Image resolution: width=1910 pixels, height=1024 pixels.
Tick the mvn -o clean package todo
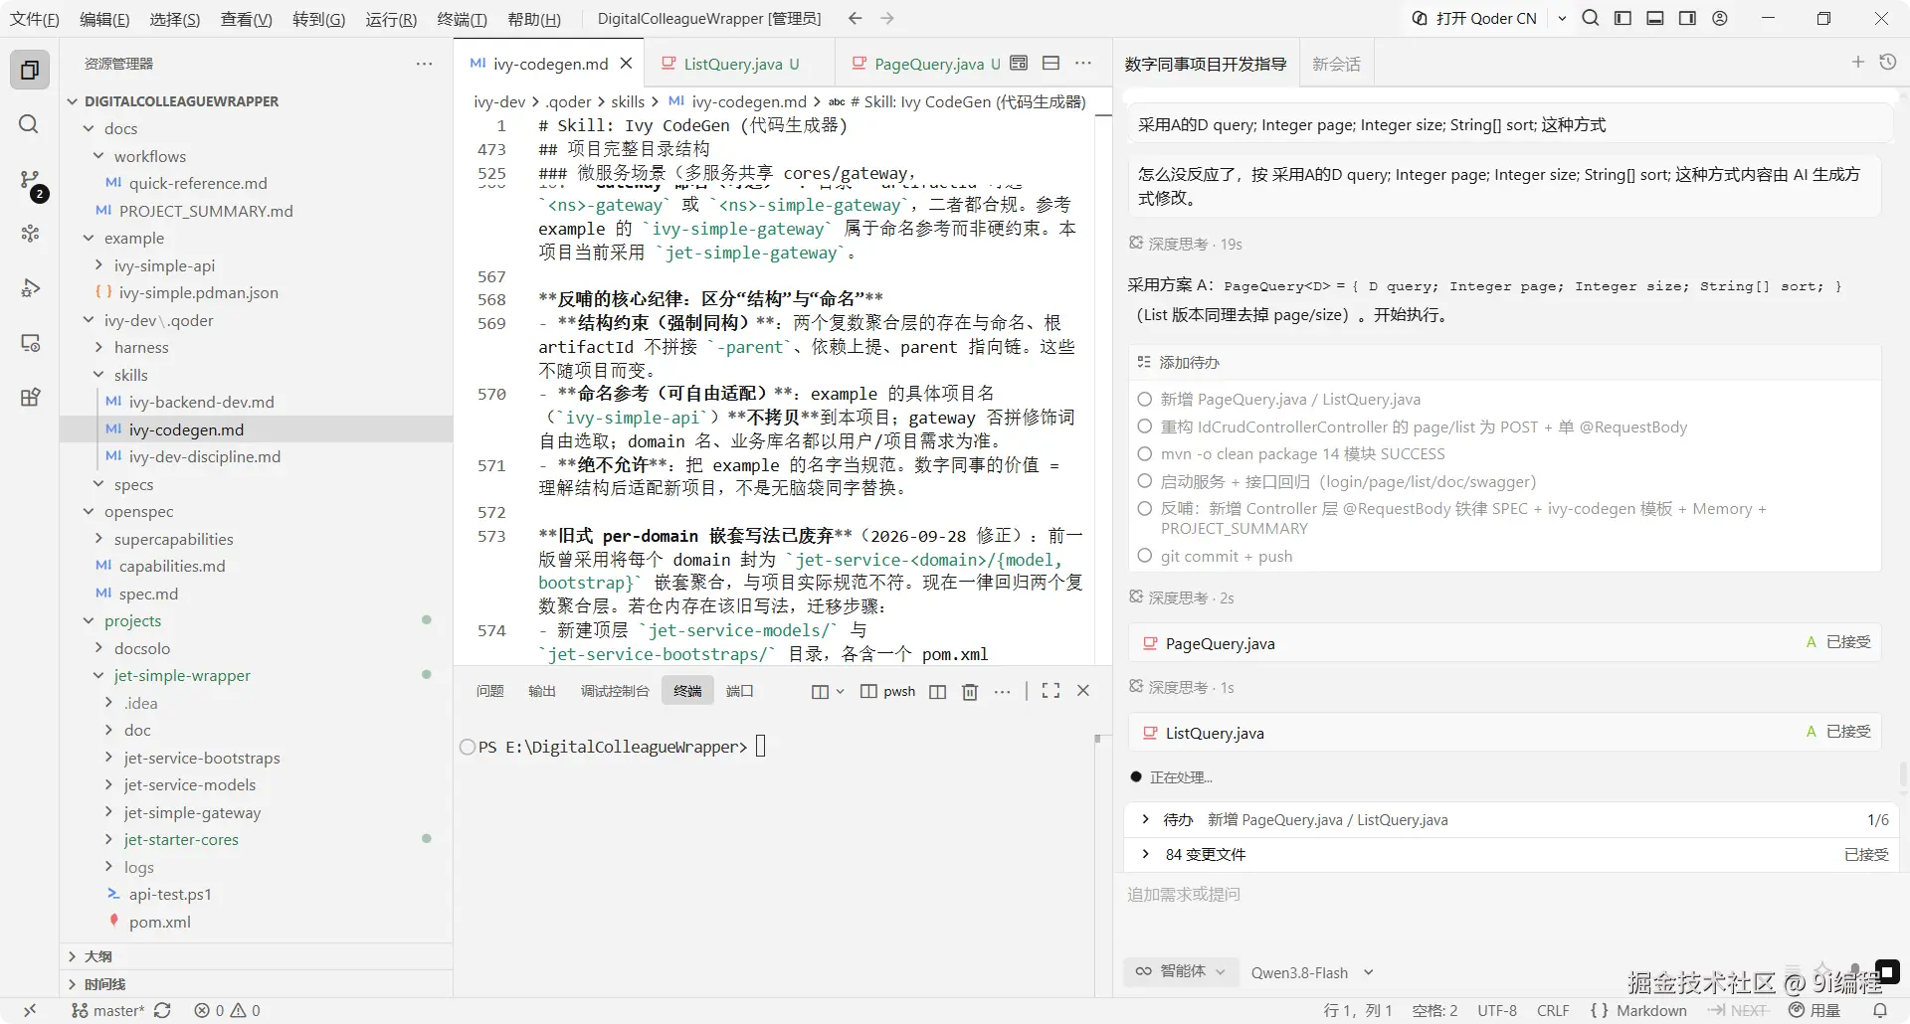[x=1144, y=453]
